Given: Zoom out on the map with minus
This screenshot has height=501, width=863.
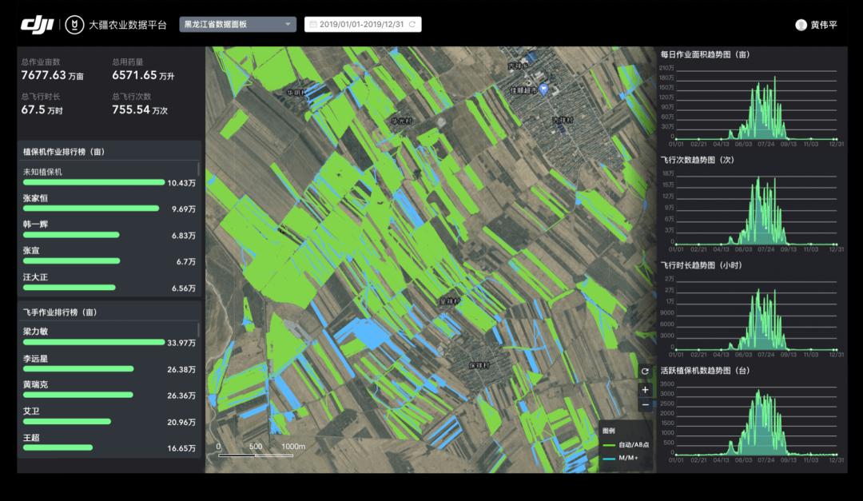Looking at the screenshot, I should tap(645, 405).
